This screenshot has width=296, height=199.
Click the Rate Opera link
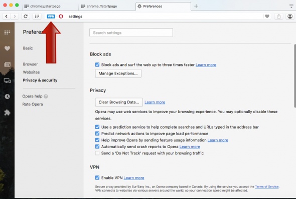click(33, 104)
